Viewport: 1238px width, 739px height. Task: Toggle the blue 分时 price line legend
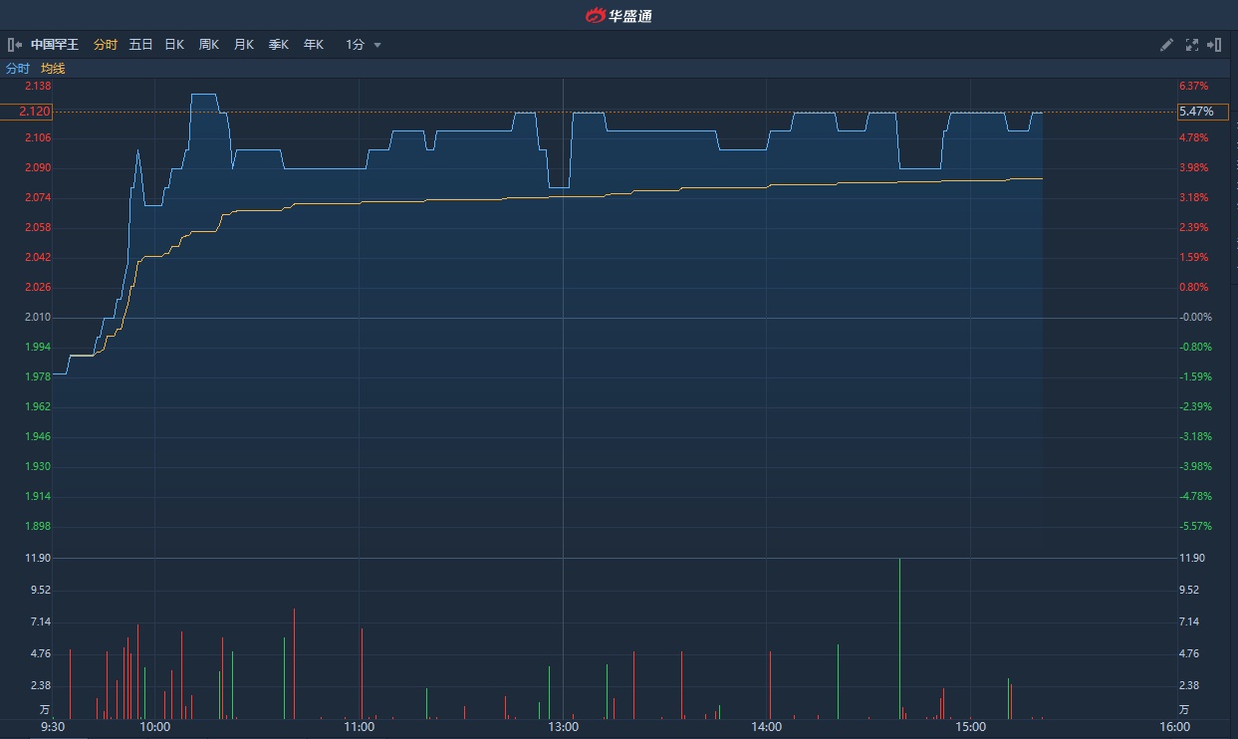click(18, 69)
